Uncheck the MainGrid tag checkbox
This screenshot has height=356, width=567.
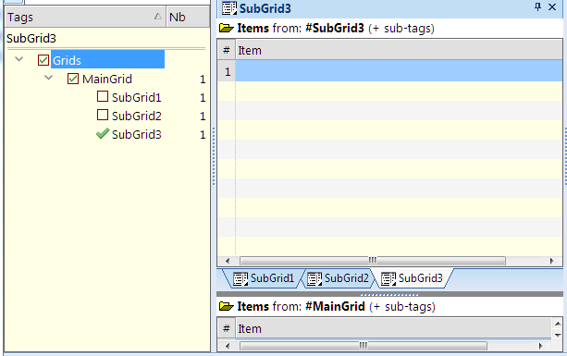point(73,79)
